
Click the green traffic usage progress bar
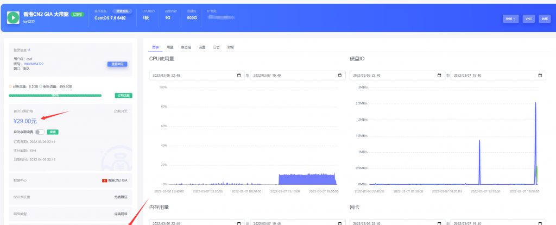point(55,96)
